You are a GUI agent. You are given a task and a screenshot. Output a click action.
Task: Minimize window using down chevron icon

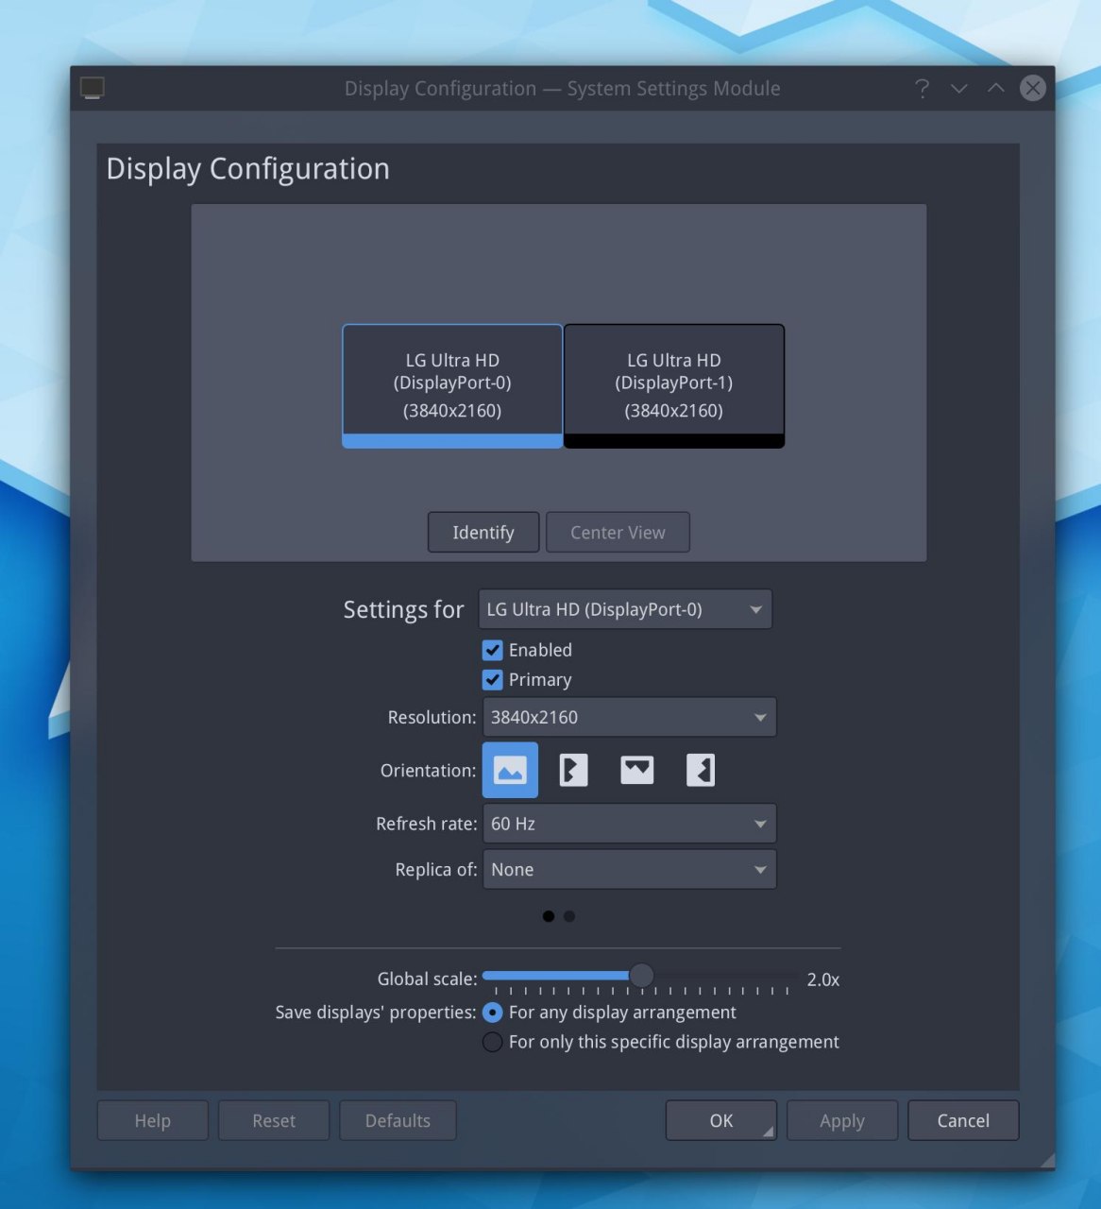[x=958, y=88]
